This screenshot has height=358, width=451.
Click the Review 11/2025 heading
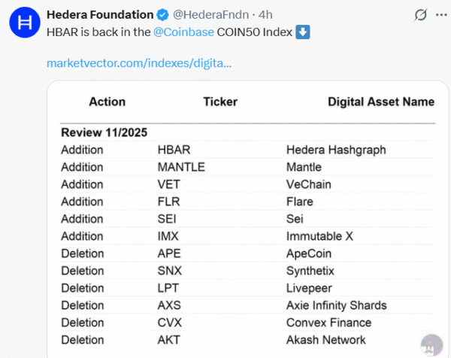(104, 133)
